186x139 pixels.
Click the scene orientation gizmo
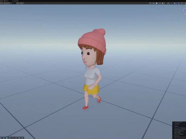tap(184, 10)
